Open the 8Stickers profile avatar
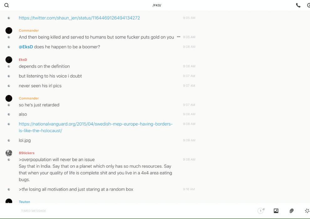The height and width of the screenshot is (219, 310). point(9,153)
